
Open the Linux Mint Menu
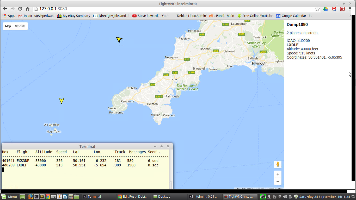(x=9, y=197)
